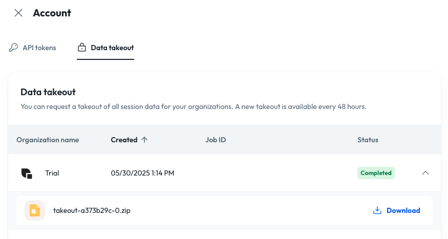This screenshot has width=448, height=239.
Task: Download the takeout zip file
Action: pyautogui.click(x=397, y=210)
